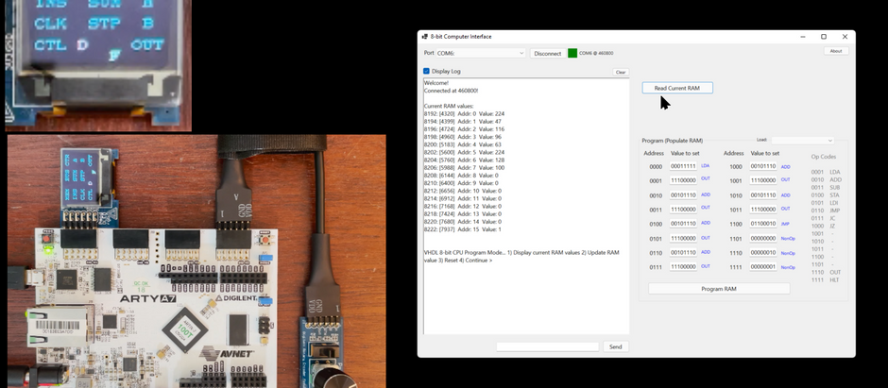Click the 'Op Codes' heading
The height and width of the screenshot is (388, 888).
pos(824,157)
